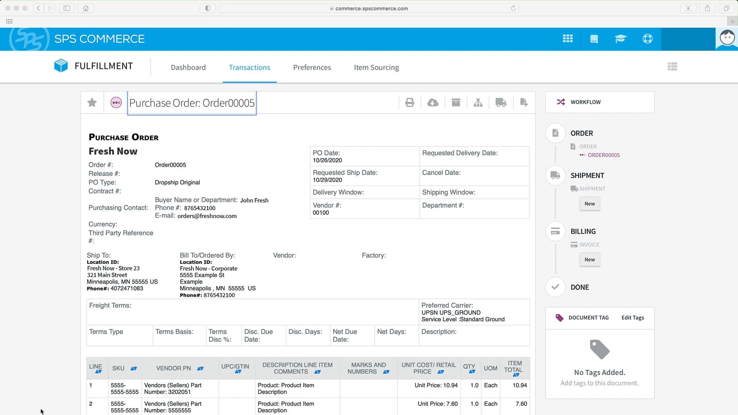Click the ORDER00005 transaction link
Viewport: 738px width, 415px height.
point(604,155)
